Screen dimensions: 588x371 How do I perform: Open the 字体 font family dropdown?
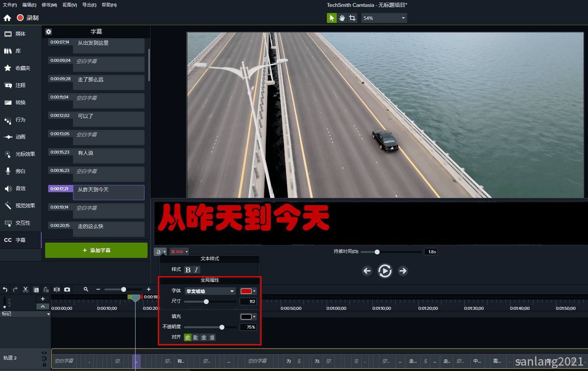(210, 291)
